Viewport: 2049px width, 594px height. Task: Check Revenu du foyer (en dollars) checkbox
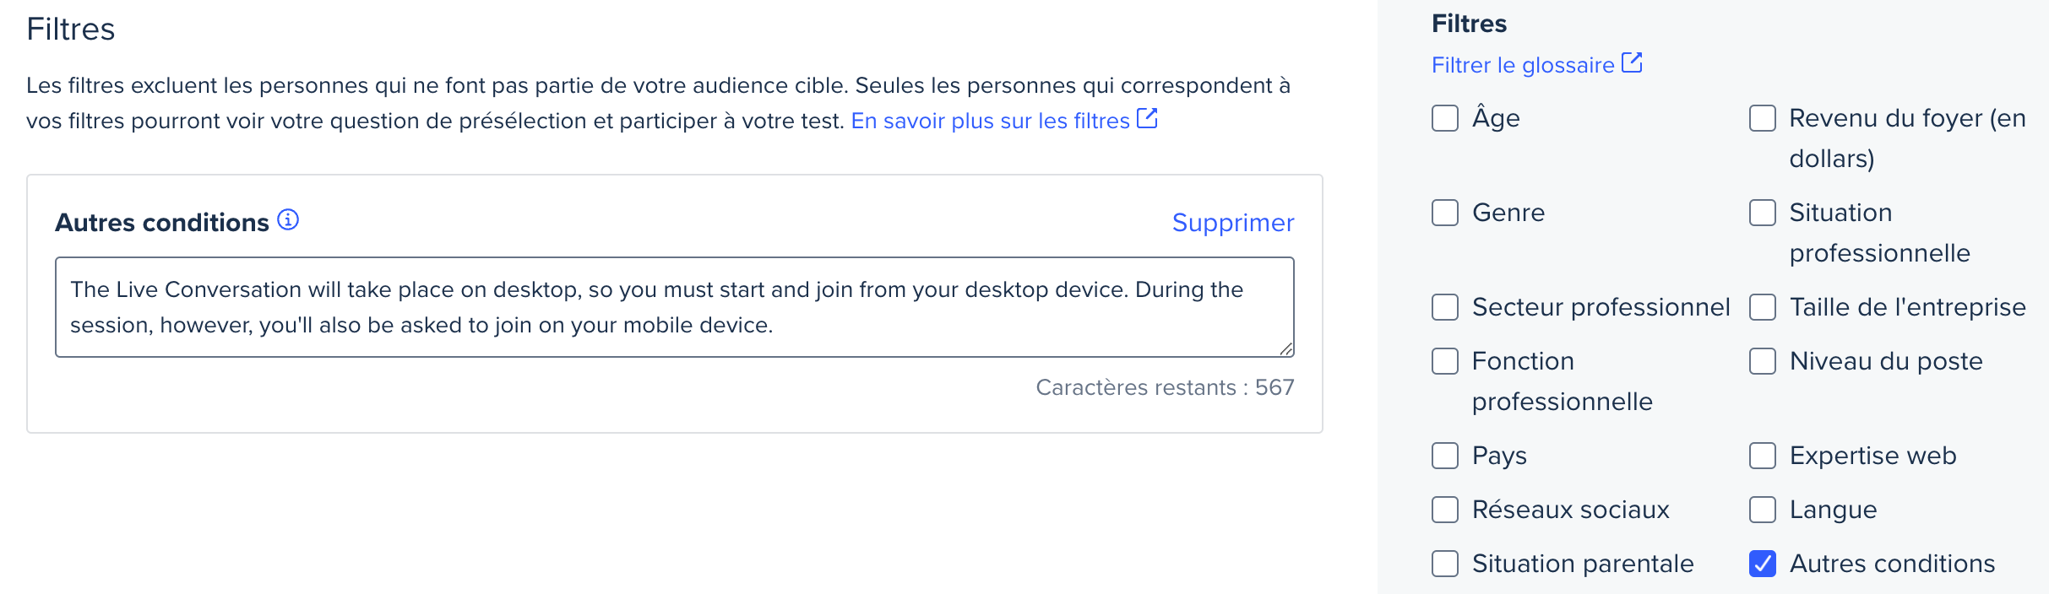click(x=1763, y=118)
